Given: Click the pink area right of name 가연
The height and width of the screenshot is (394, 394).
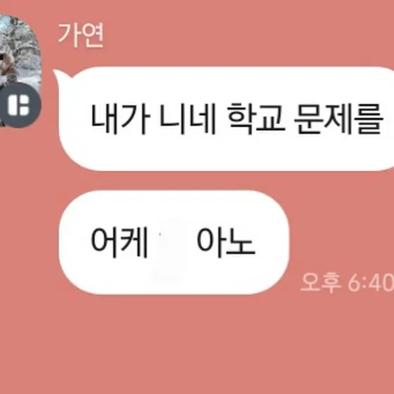Looking at the screenshot, I should click(249, 35).
